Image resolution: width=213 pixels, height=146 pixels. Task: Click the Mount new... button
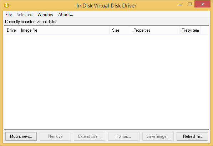click(x=21, y=136)
